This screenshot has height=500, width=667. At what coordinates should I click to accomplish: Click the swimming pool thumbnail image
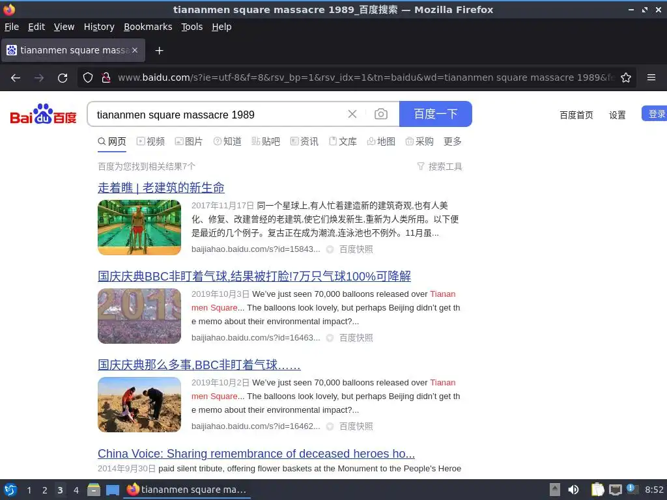[139, 227]
